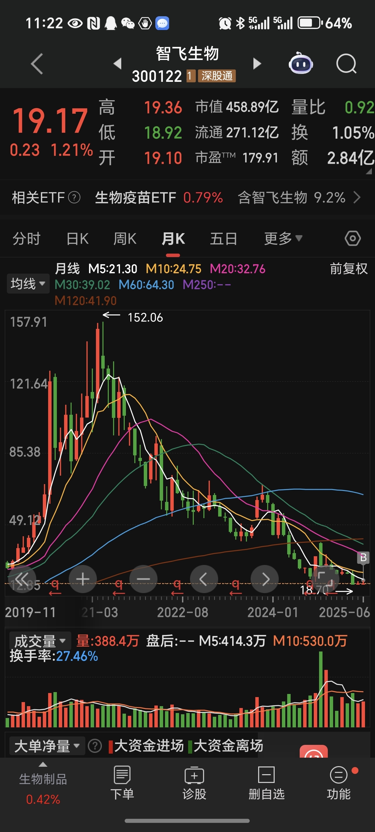
Task: Tap the 2022-08 date axis label
Action: [x=182, y=612]
